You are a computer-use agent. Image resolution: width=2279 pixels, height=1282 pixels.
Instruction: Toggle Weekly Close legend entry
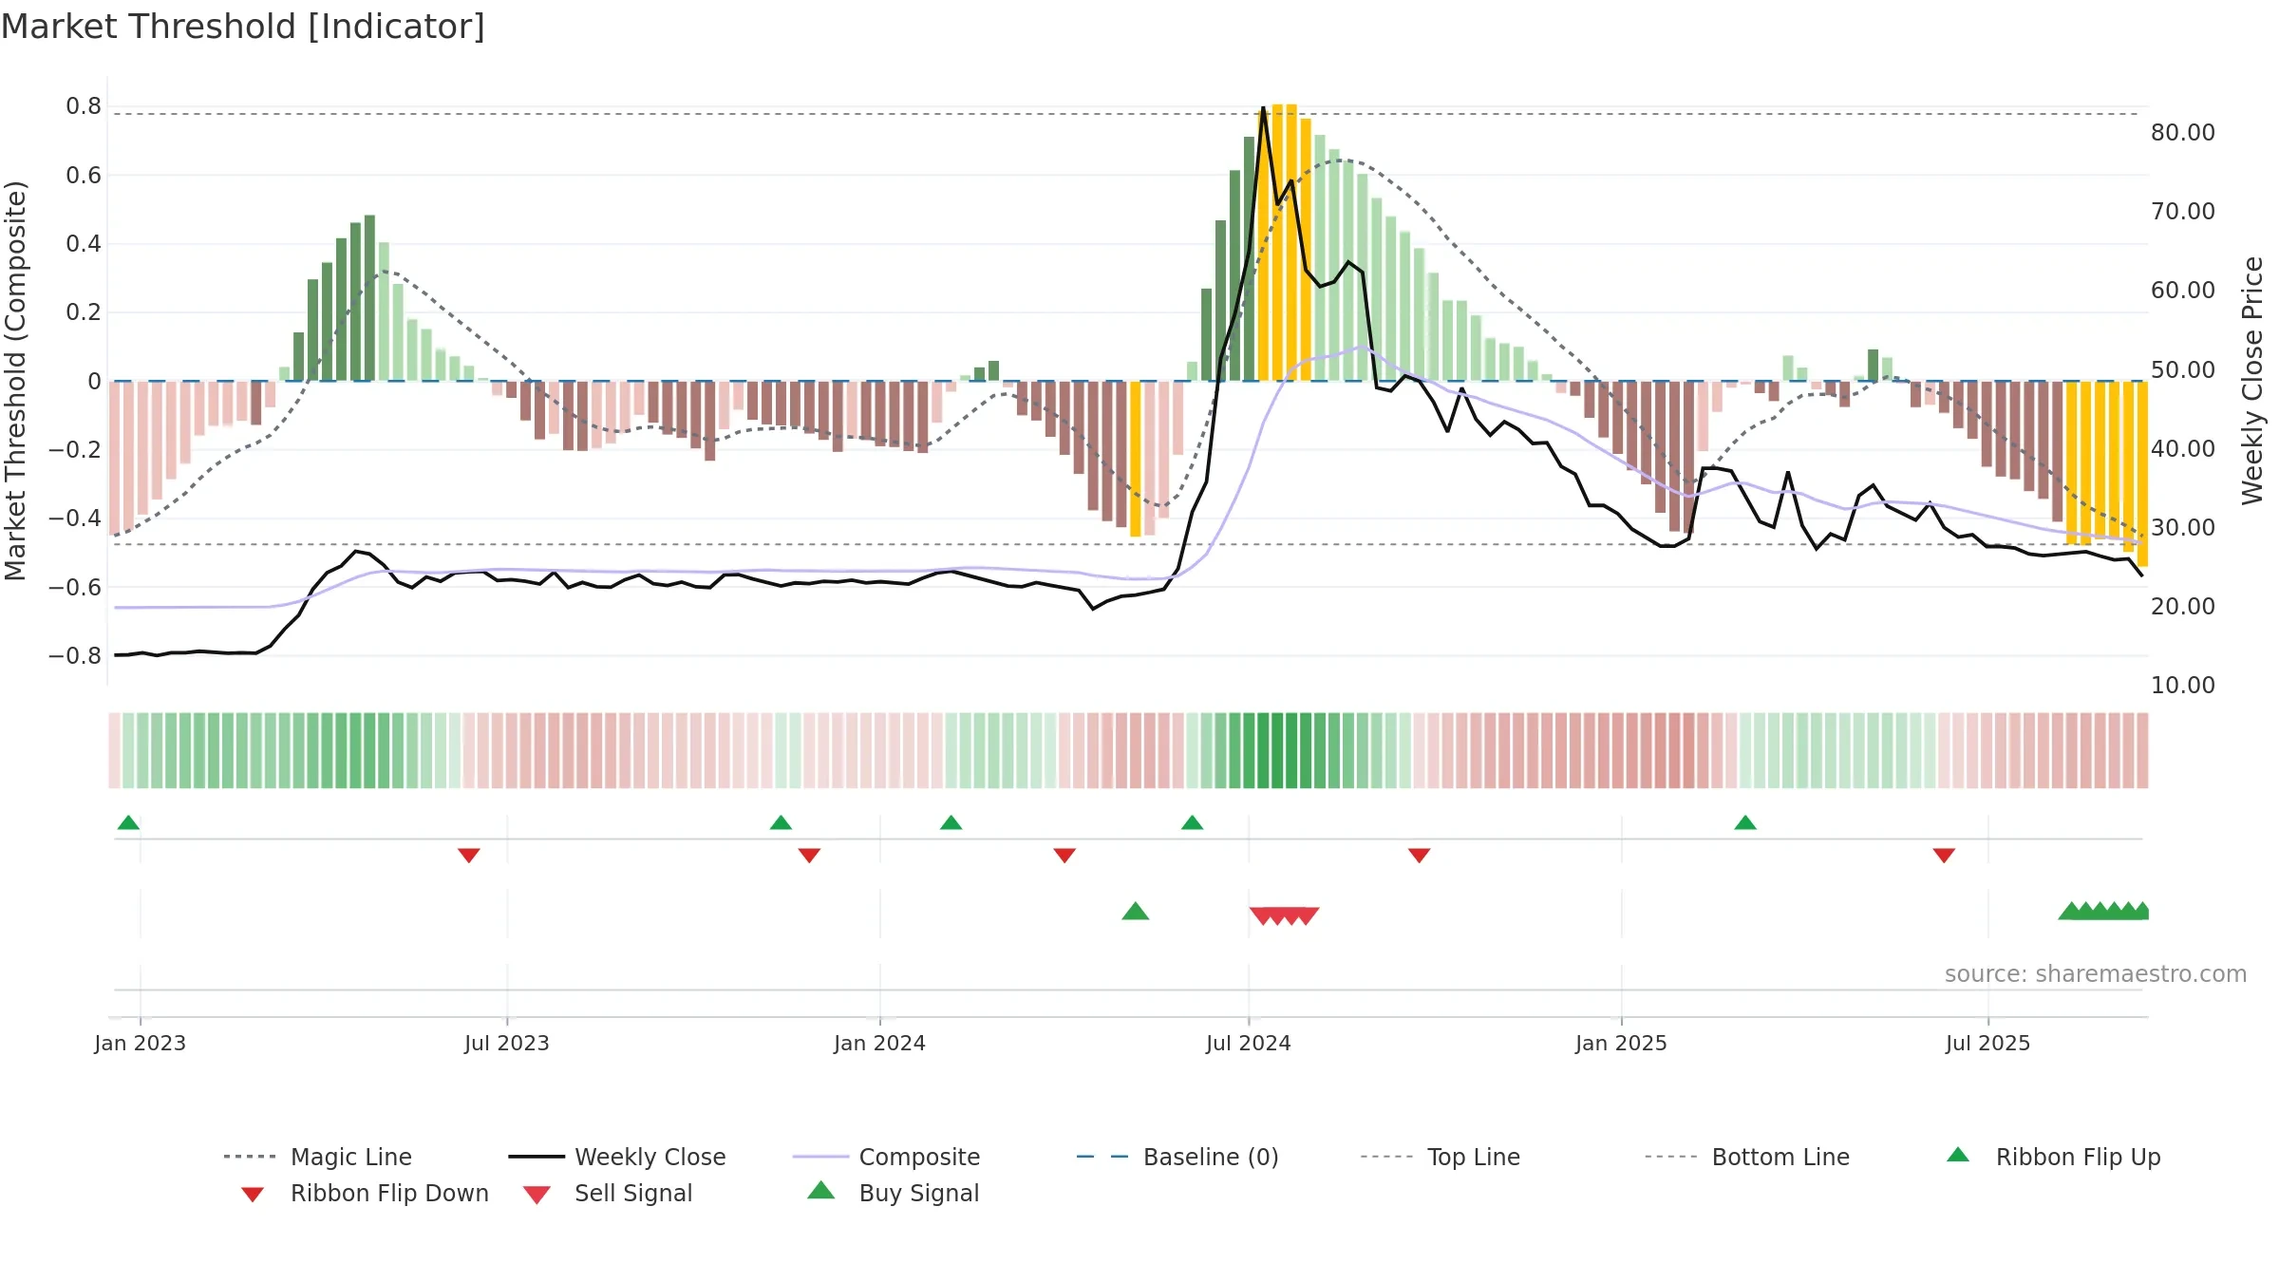616,1157
